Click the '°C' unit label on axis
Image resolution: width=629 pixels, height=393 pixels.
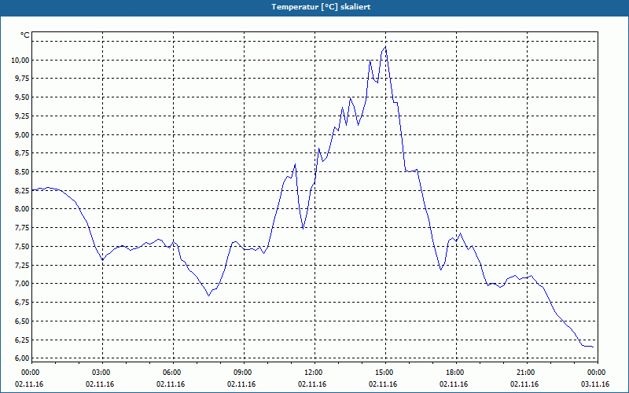(25, 35)
